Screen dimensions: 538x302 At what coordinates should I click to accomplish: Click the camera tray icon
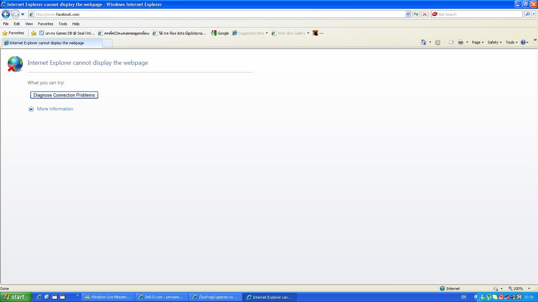pyautogui.click(x=513, y=297)
